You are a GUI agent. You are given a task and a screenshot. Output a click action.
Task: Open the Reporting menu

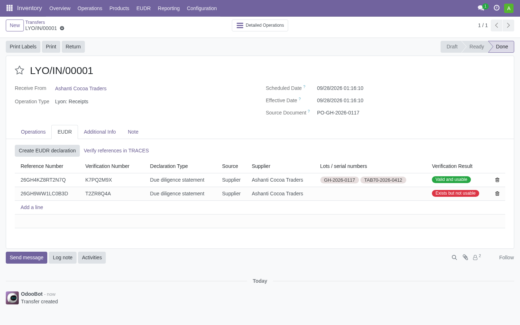[x=169, y=8]
